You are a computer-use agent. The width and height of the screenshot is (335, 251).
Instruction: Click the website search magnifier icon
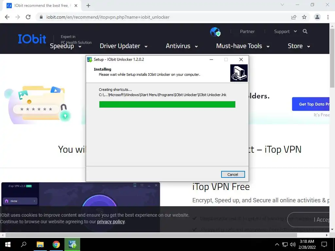(305, 32)
